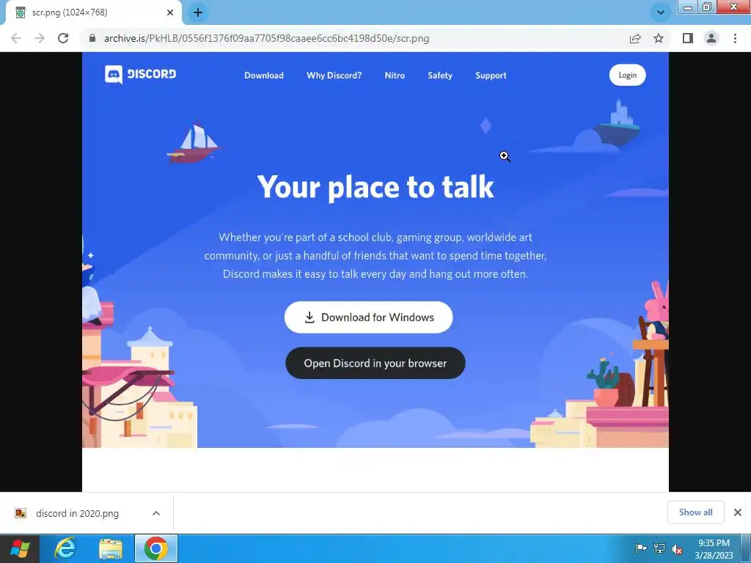Open Windows Explorer from taskbar
The width and height of the screenshot is (751, 563).
[x=111, y=549]
